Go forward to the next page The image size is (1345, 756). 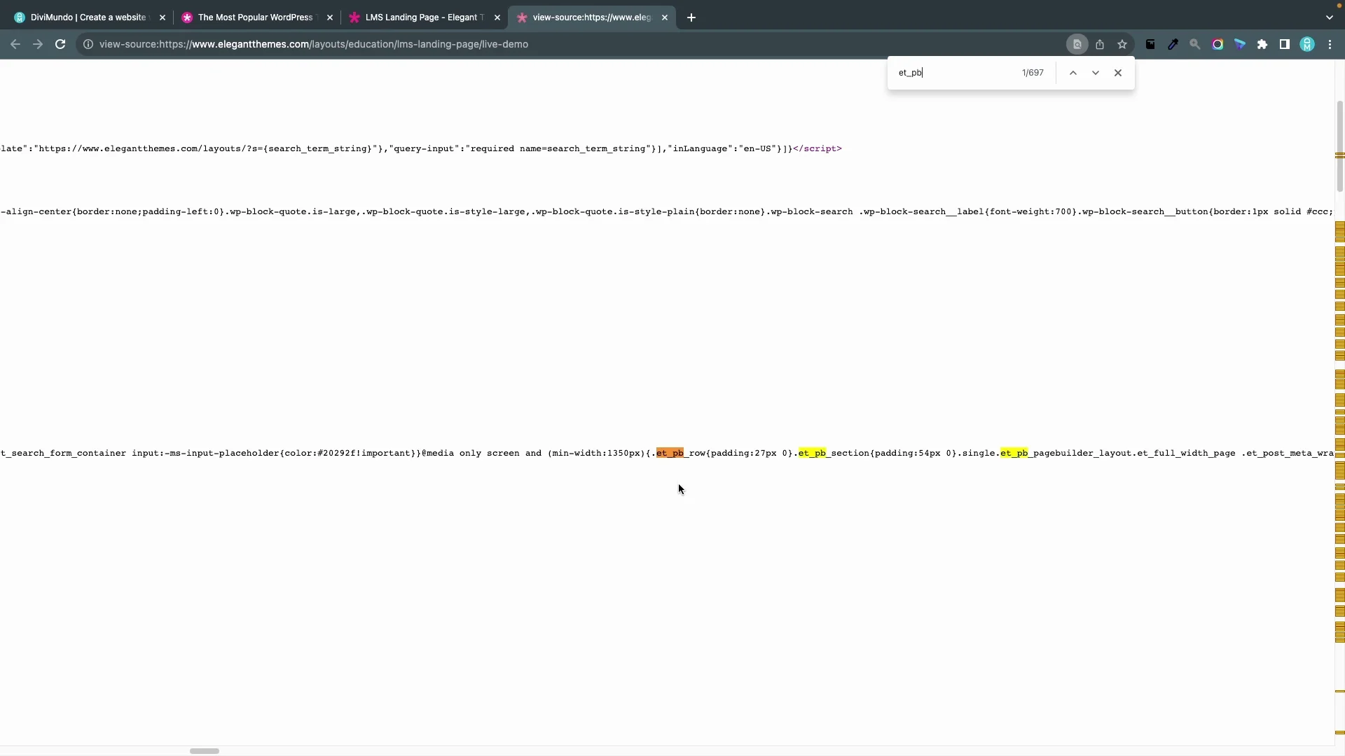(38, 44)
